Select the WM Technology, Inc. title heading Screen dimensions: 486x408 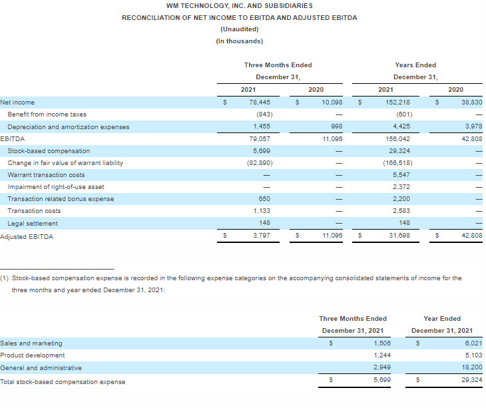pyautogui.click(x=239, y=5)
